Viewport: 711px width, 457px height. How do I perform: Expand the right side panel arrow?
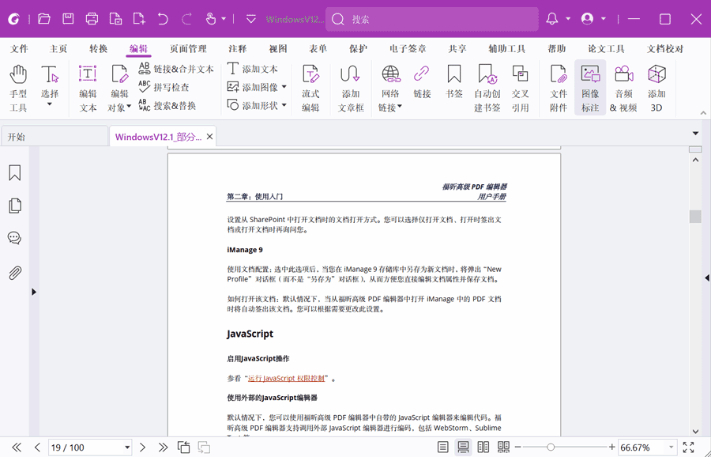coord(707,278)
